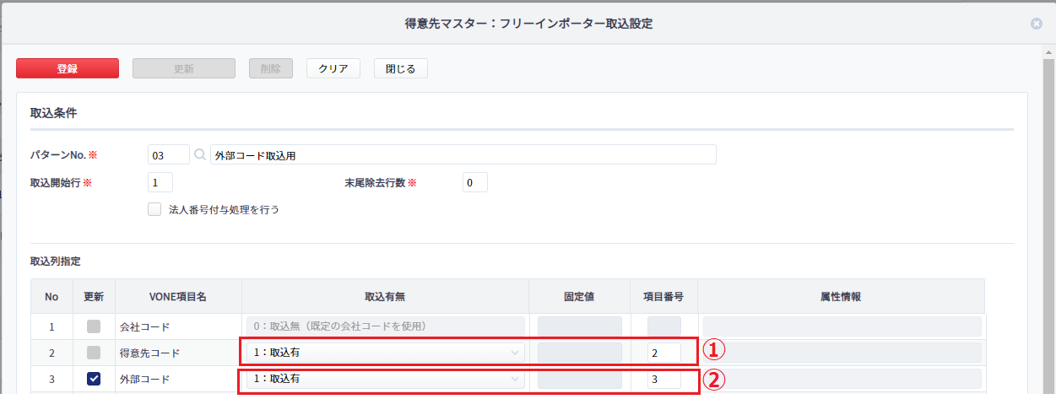This screenshot has width=1056, height=399.
Task: Click the VONE項目名 column header
Action: pos(178,296)
